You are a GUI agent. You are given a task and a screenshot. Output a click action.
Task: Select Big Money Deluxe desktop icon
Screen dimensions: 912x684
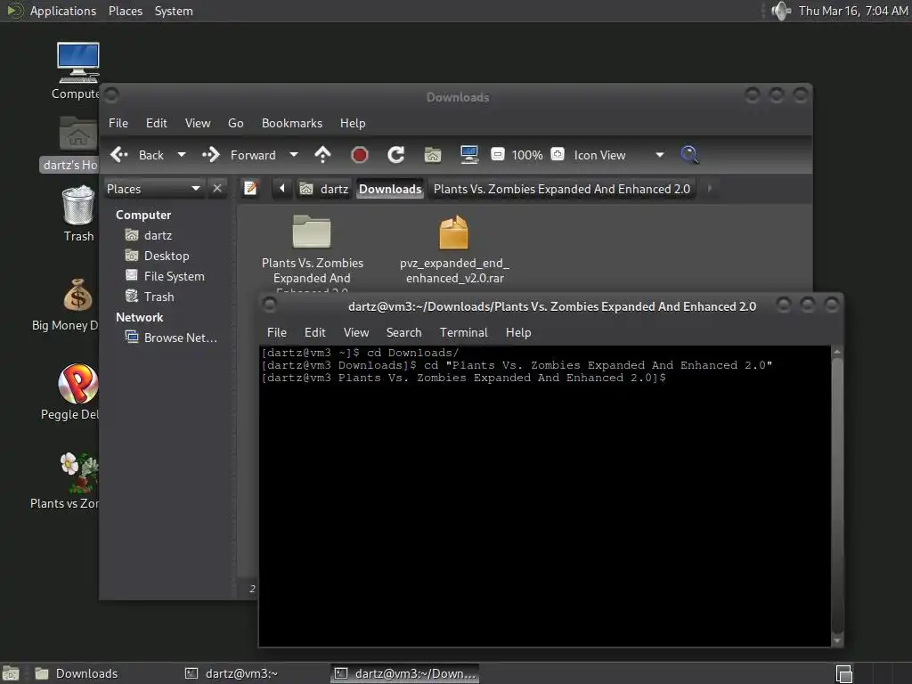[x=67, y=305]
